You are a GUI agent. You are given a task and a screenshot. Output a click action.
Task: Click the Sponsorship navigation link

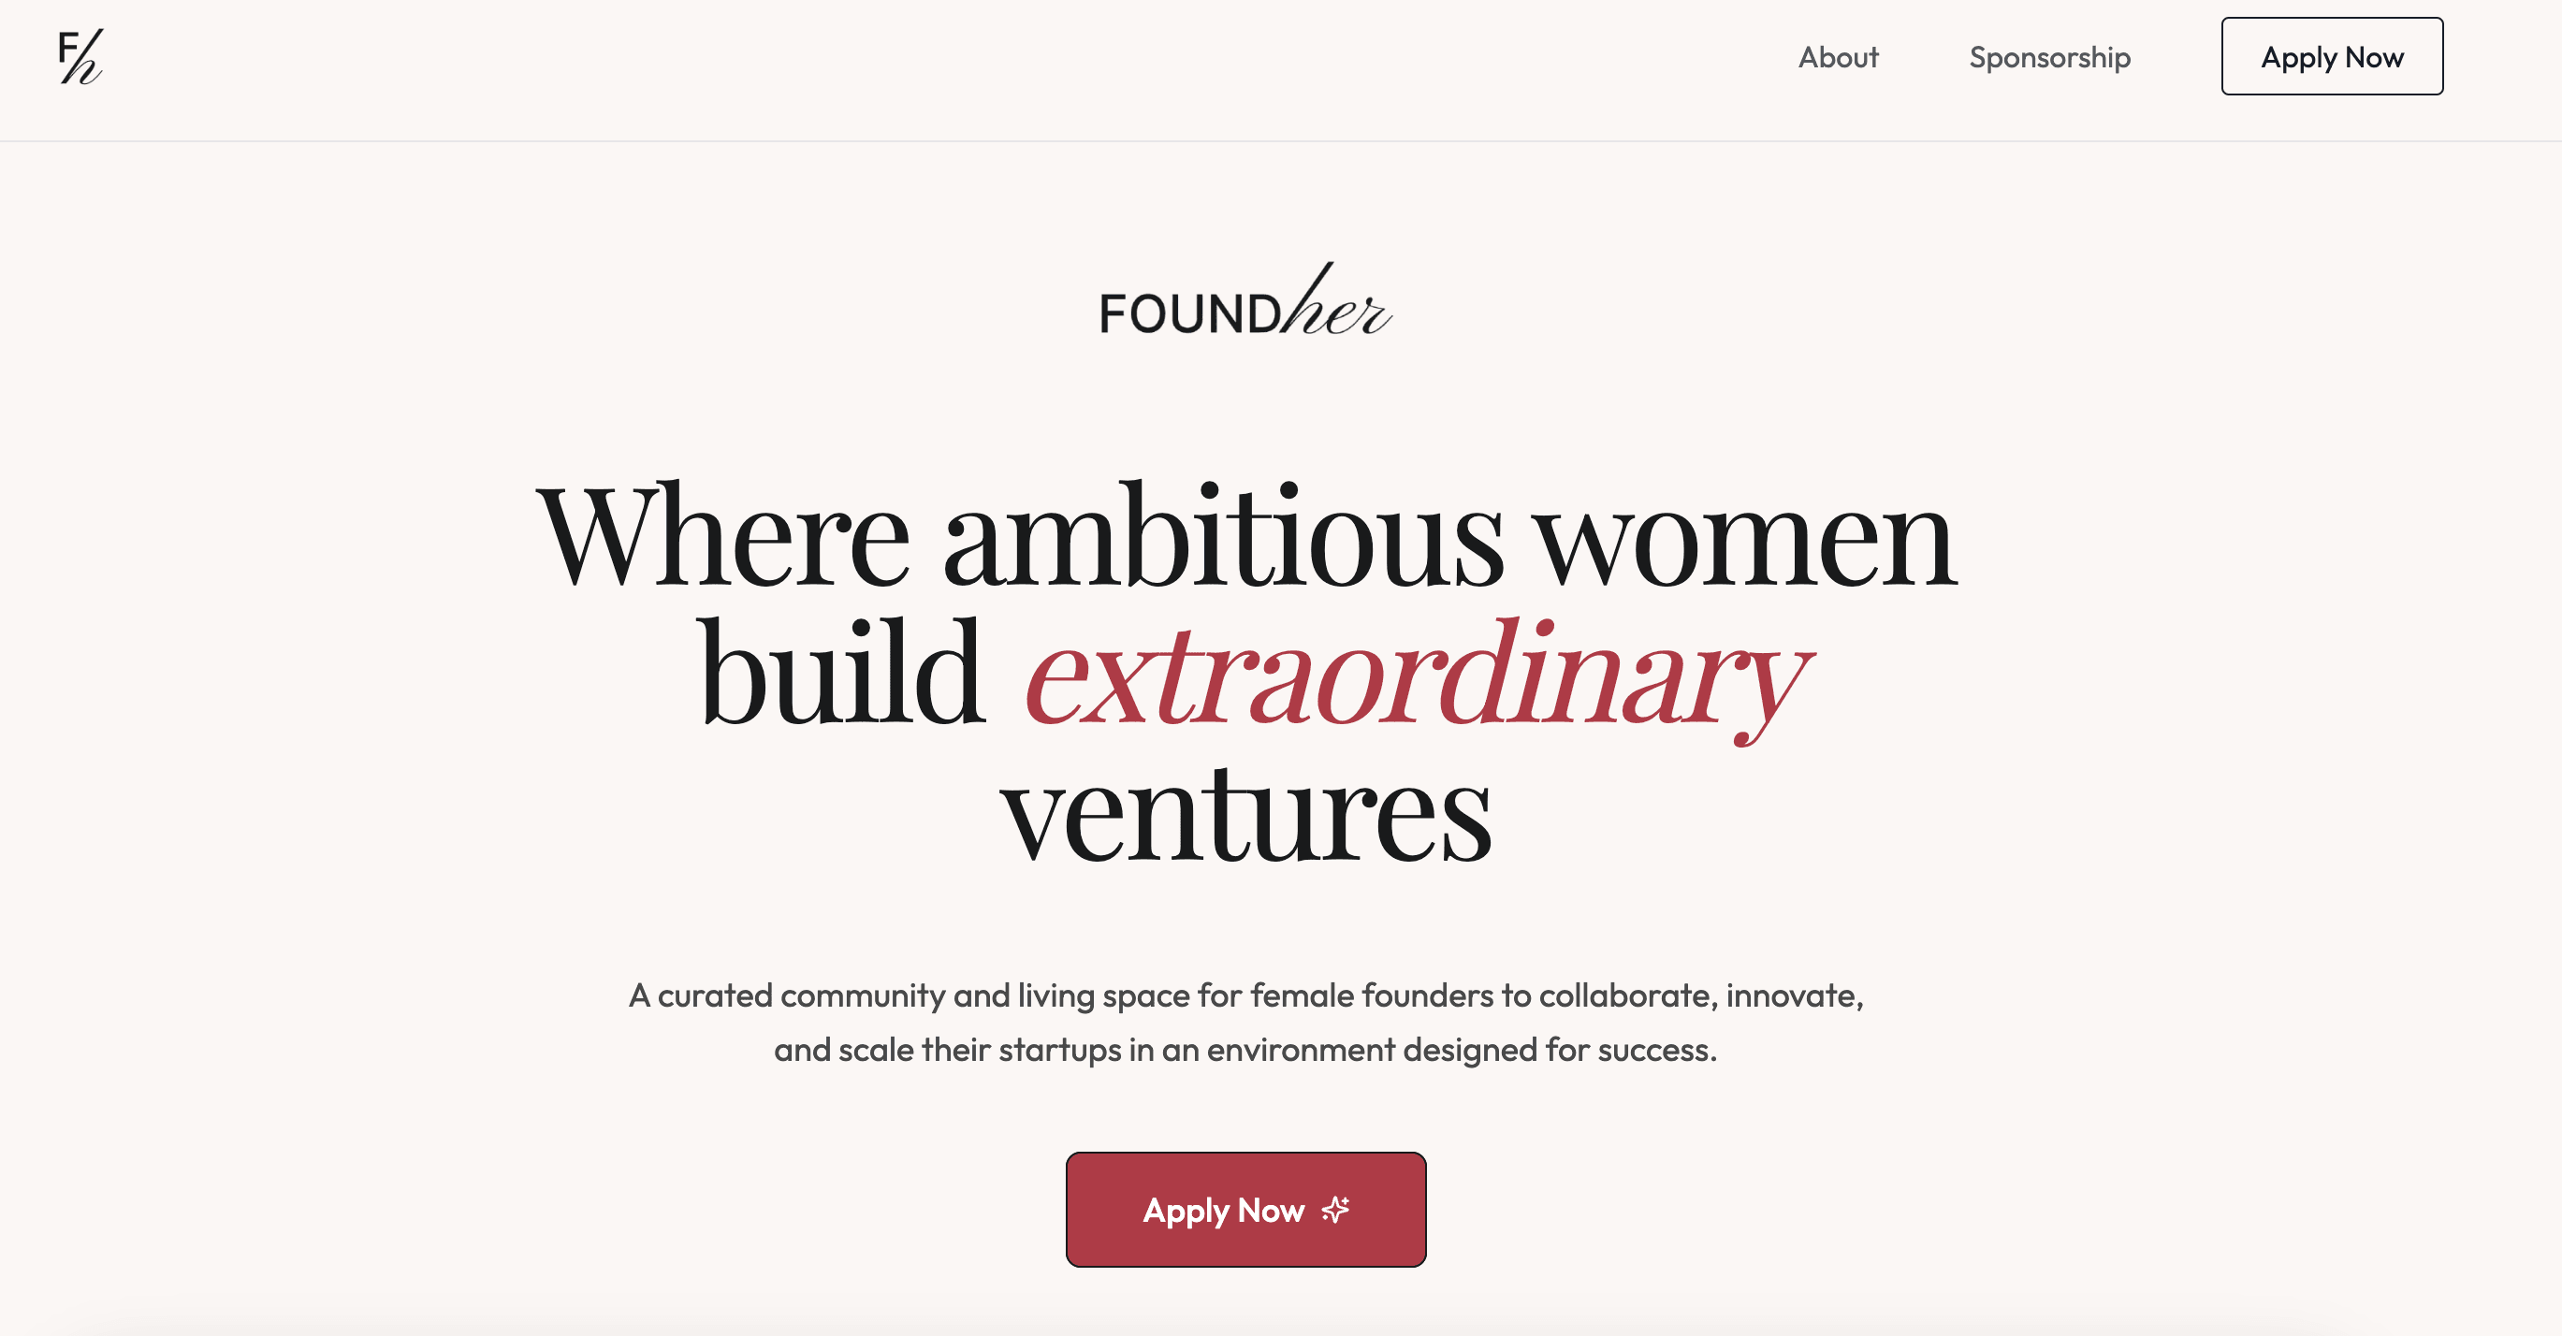pos(2049,58)
